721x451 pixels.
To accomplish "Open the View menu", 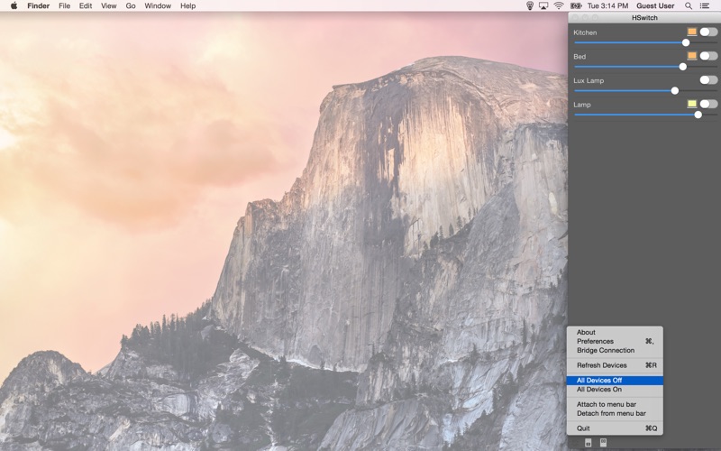I will (108, 6).
